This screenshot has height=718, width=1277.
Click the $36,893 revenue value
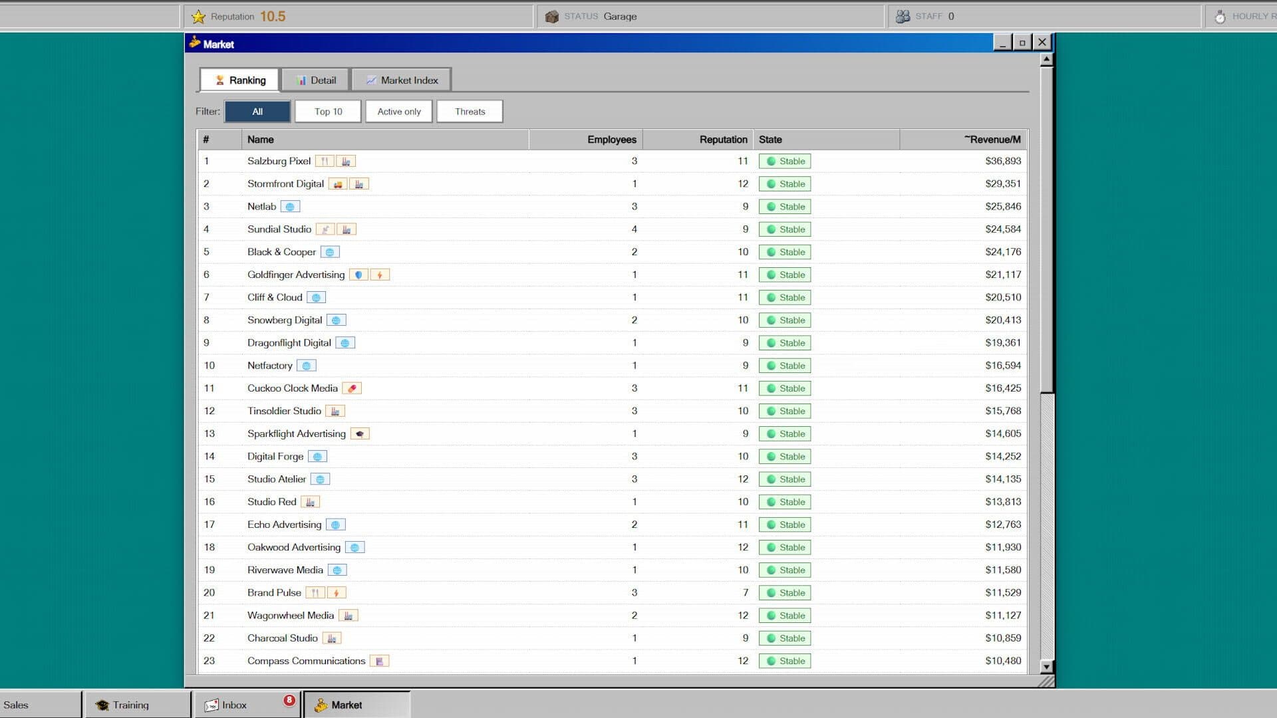(x=1003, y=161)
